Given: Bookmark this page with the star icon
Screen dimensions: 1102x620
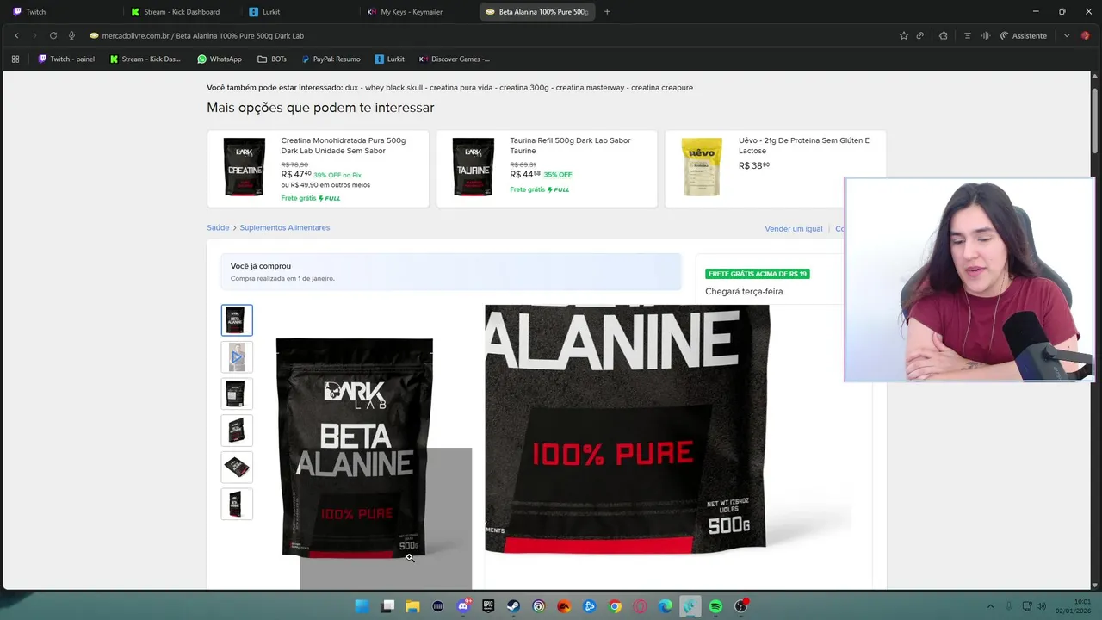Looking at the screenshot, I should (904, 35).
